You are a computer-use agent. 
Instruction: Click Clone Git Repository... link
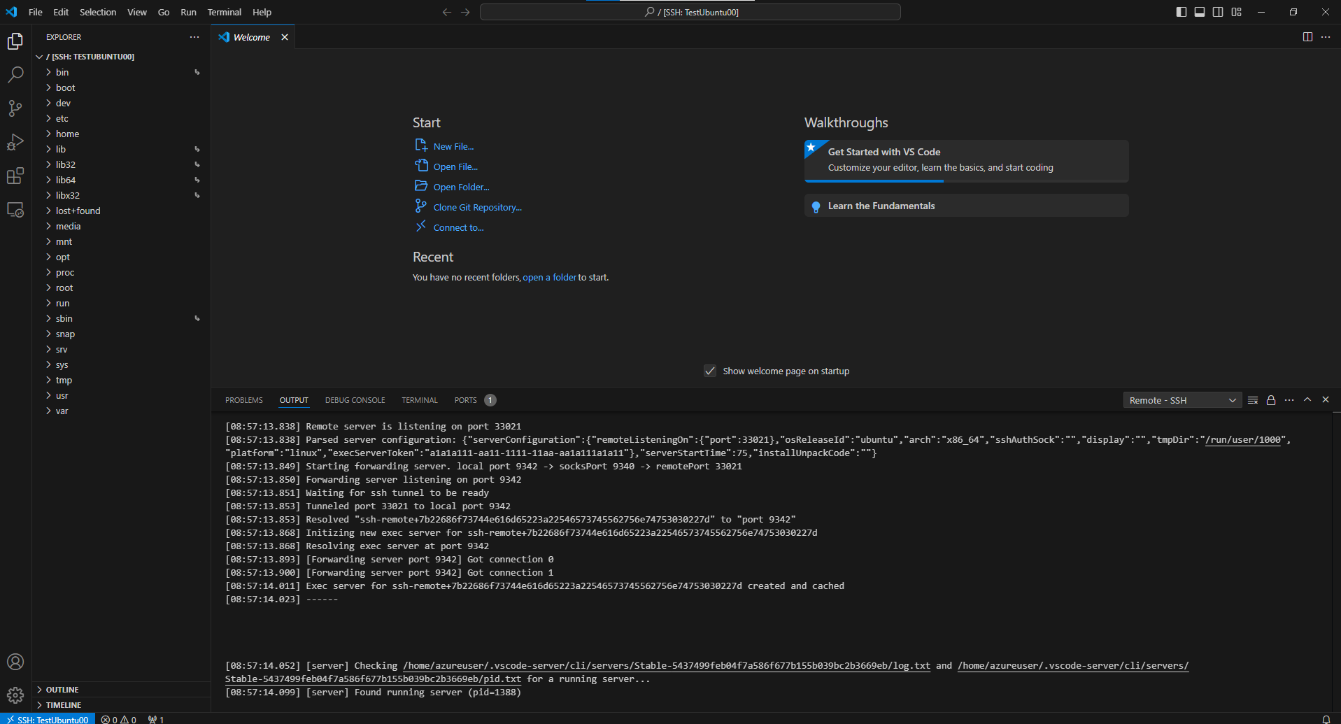[477, 207]
